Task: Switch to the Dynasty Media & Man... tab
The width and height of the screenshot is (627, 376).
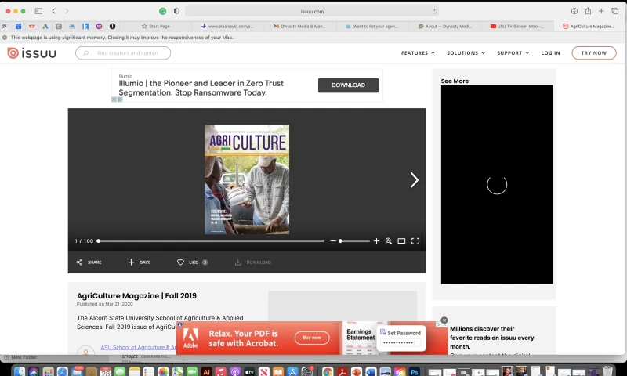Action: (302, 26)
